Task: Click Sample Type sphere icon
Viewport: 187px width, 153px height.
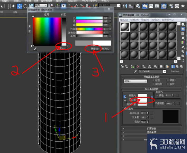Action: pos(183,24)
